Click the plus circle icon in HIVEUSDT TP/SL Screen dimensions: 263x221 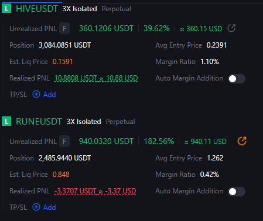point(36,94)
